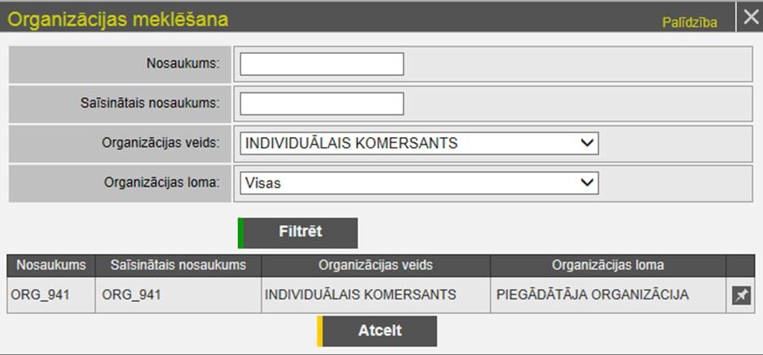Image resolution: width=763 pixels, height=355 pixels.
Task: Click the pin icon in the ORG_941 row
Action: [740, 295]
